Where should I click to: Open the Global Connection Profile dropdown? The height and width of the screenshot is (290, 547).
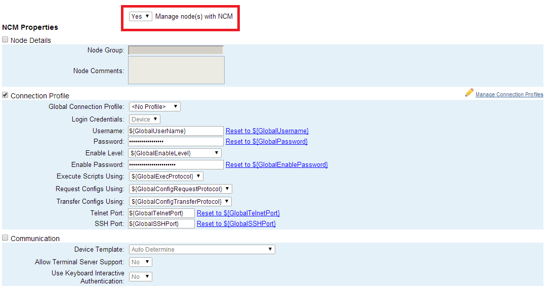pos(154,107)
